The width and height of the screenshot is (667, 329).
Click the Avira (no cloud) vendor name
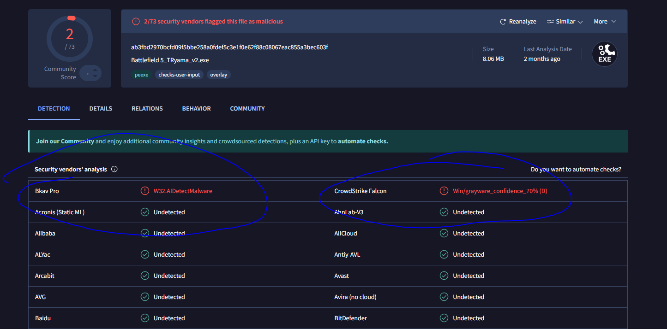click(x=355, y=297)
